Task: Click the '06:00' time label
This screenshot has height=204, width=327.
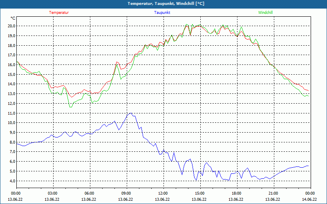Action: click(90, 193)
